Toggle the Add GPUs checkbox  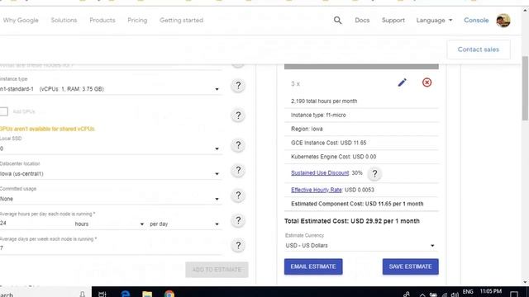[3, 111]
